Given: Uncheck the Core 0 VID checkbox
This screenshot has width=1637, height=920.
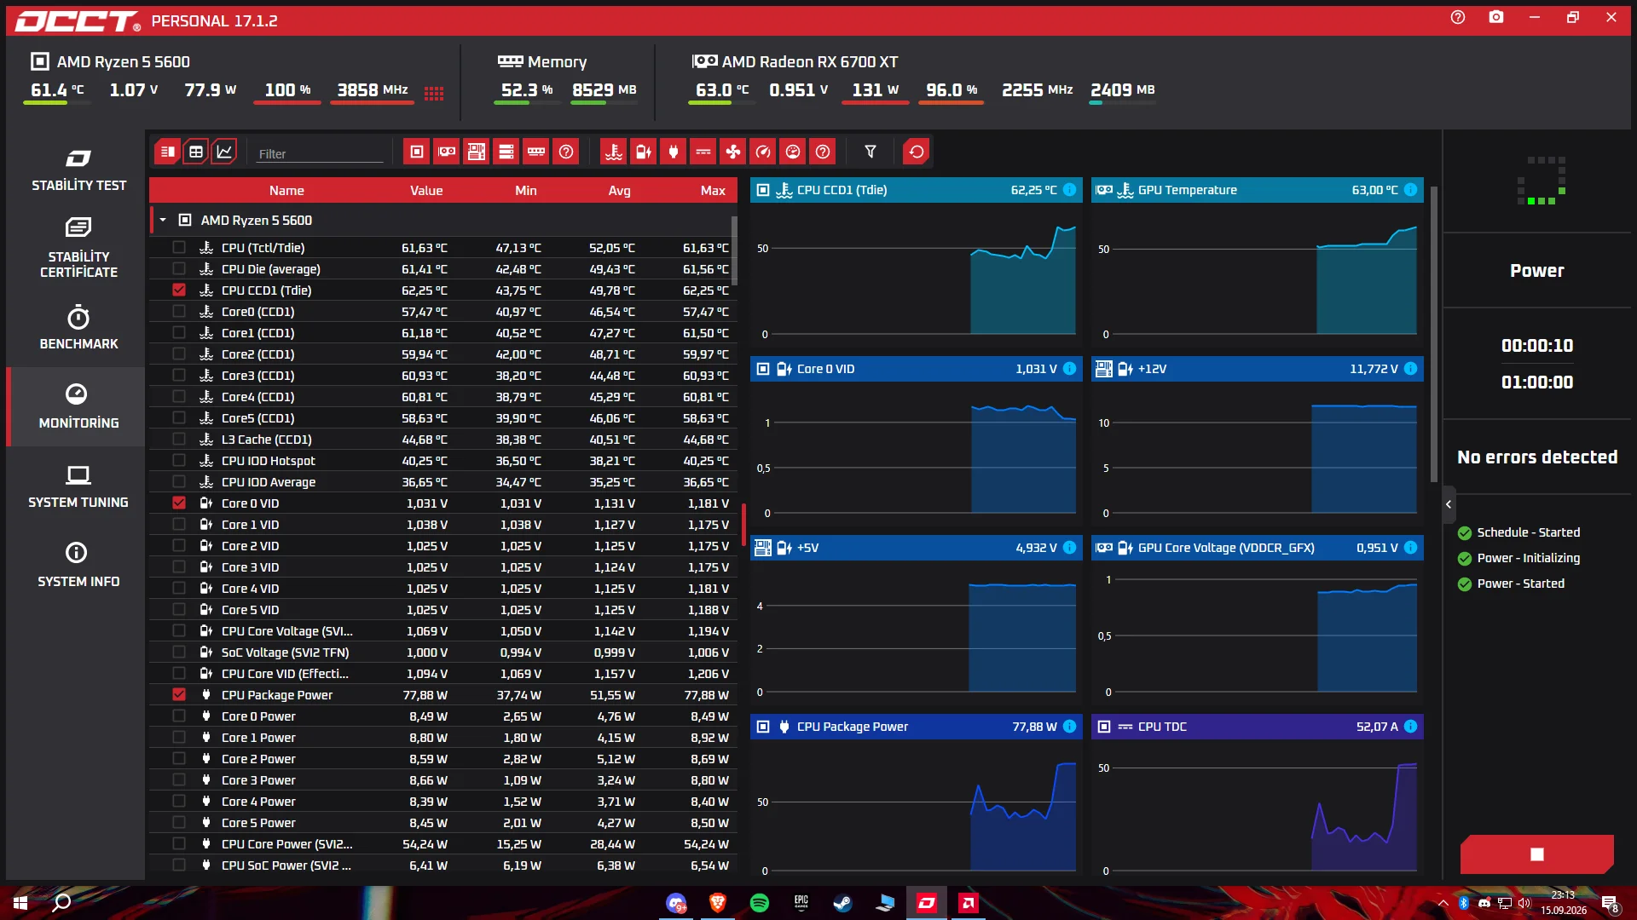Looking at the screenshot, I should [179, 503].
